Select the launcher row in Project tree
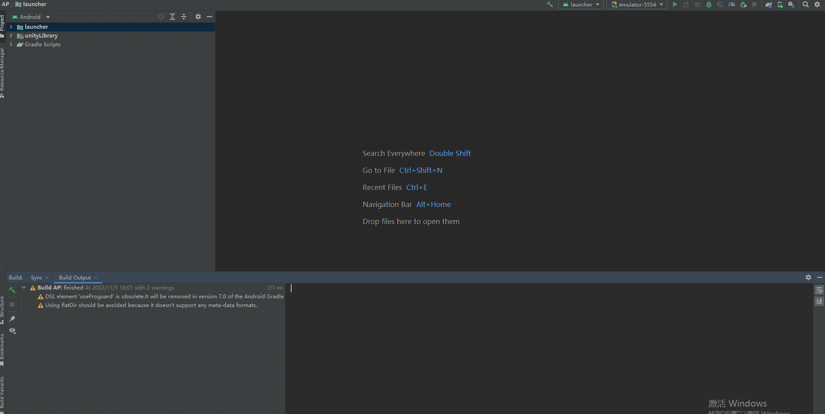Screen dimensions: 825x414 (x=110, y=27)
